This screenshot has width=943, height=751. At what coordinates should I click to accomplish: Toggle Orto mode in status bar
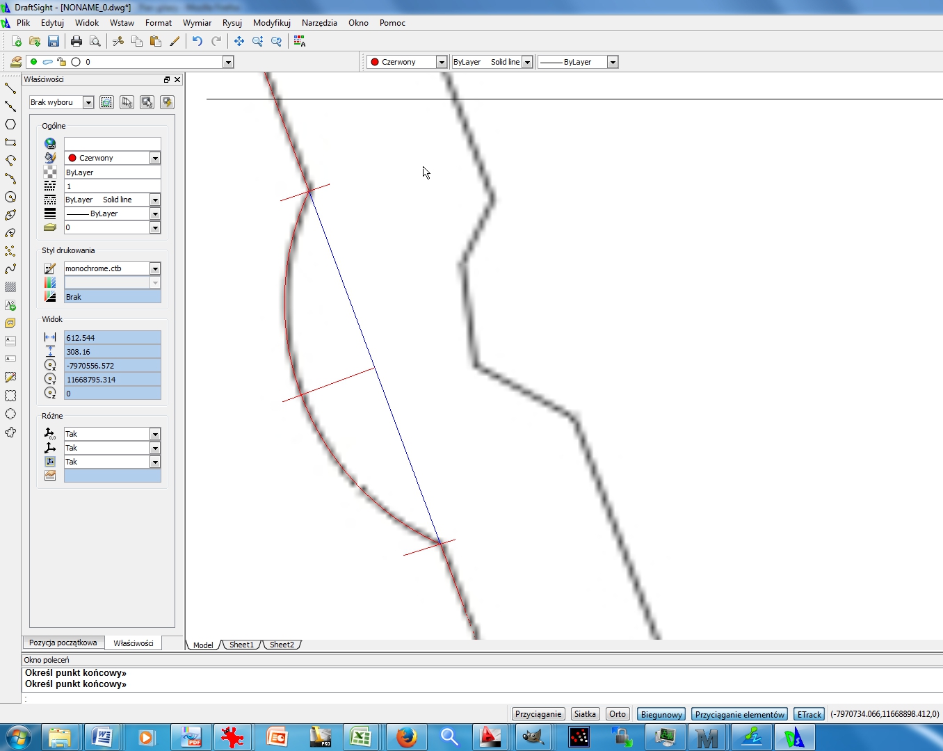click(x=617, y=714)
